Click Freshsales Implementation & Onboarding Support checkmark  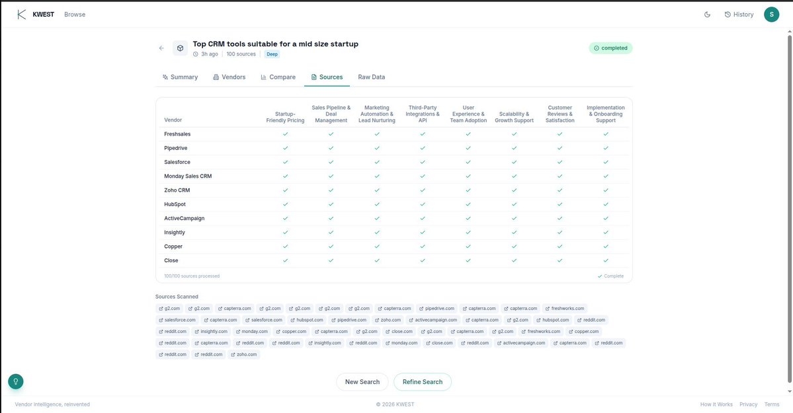(x=605, y=134)
